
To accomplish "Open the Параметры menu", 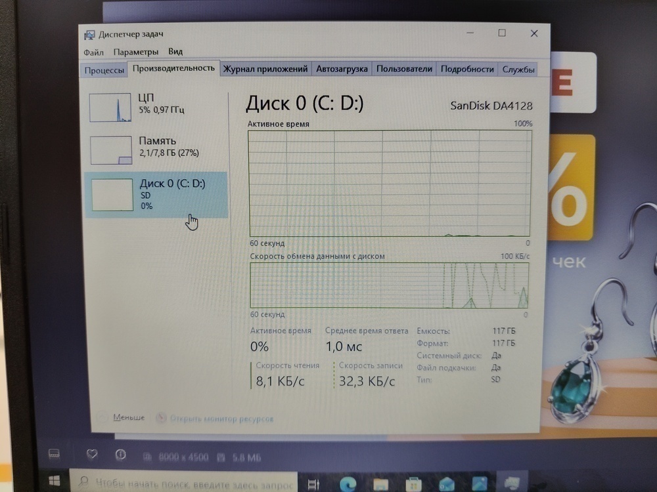I will point(135,52).
